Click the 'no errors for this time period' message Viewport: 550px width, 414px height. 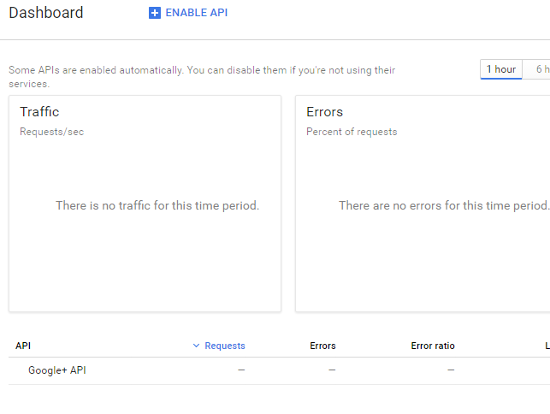click(443, 205)
